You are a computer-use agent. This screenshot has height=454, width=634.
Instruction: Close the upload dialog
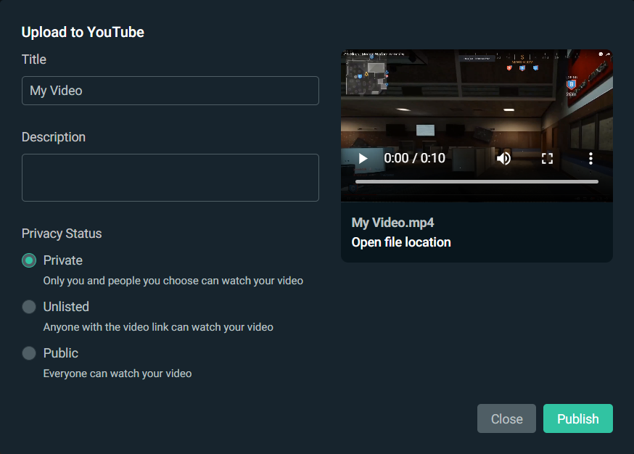[x=506, y=418]
